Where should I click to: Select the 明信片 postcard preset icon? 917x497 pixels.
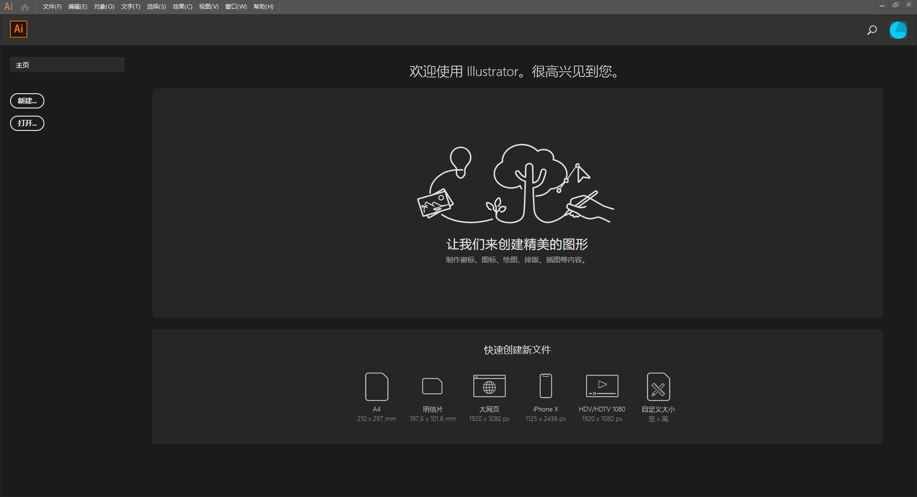click(x=432, y=386)
